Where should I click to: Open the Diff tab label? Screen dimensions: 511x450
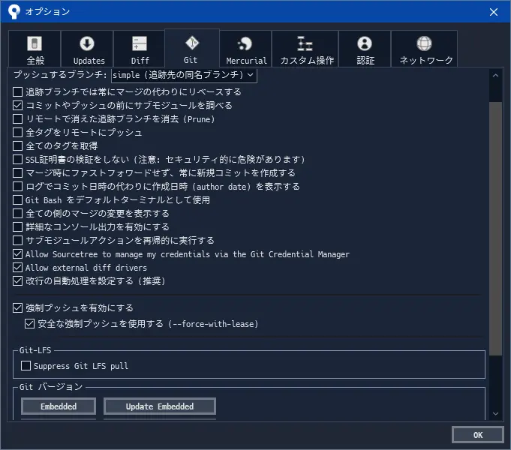point(140,61)
